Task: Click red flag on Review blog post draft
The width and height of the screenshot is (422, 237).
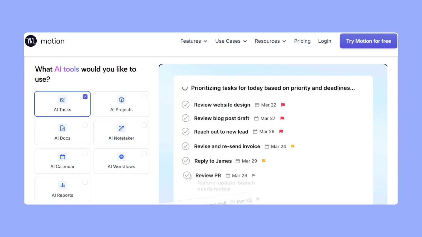Action: [282, 118]
